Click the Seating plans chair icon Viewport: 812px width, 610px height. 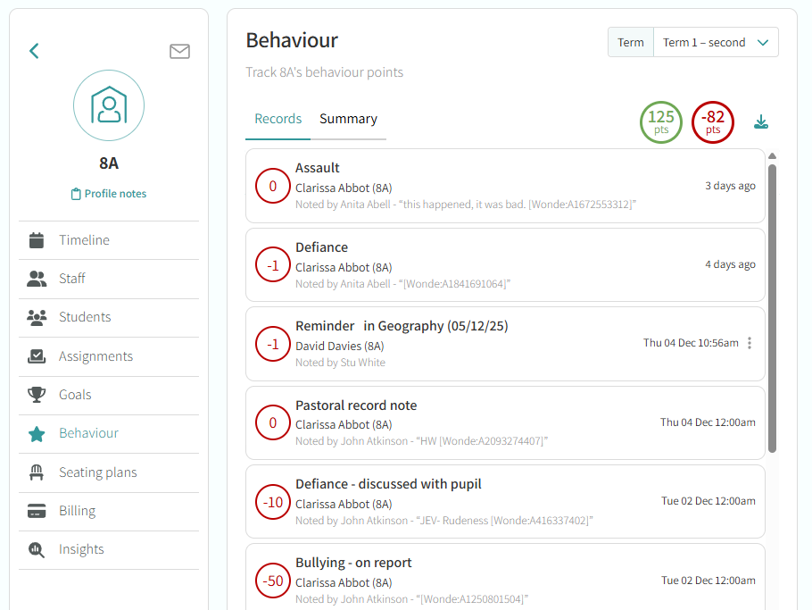[37, 472]
